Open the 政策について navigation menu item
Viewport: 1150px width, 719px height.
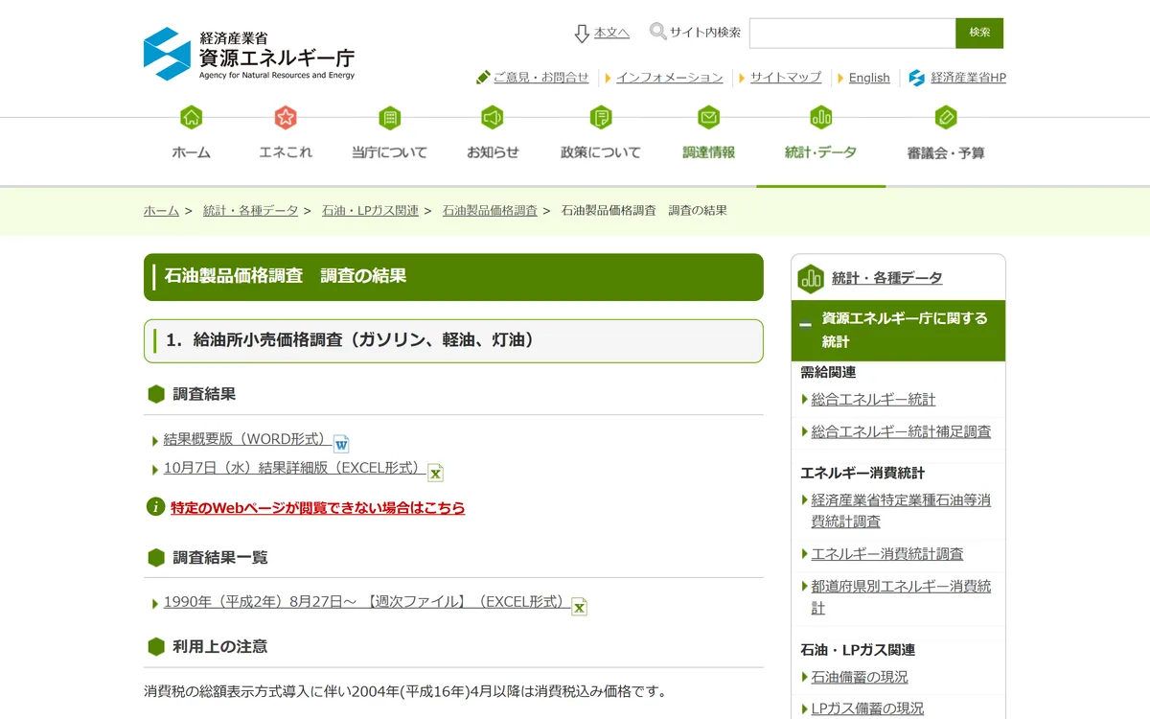pyautogui.click(x=601, y=151)
